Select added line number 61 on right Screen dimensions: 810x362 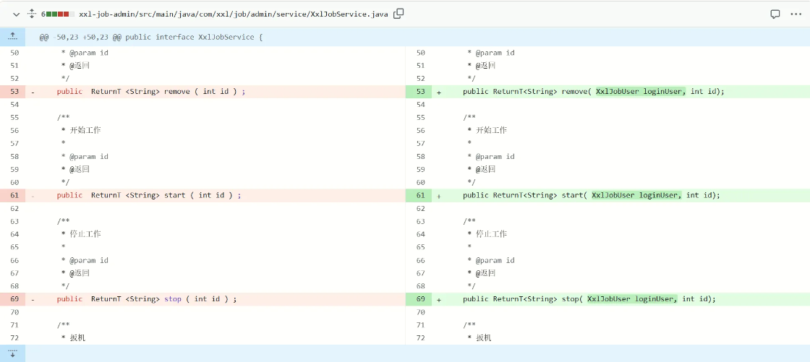pyautogui.click(x=419, y=195)
